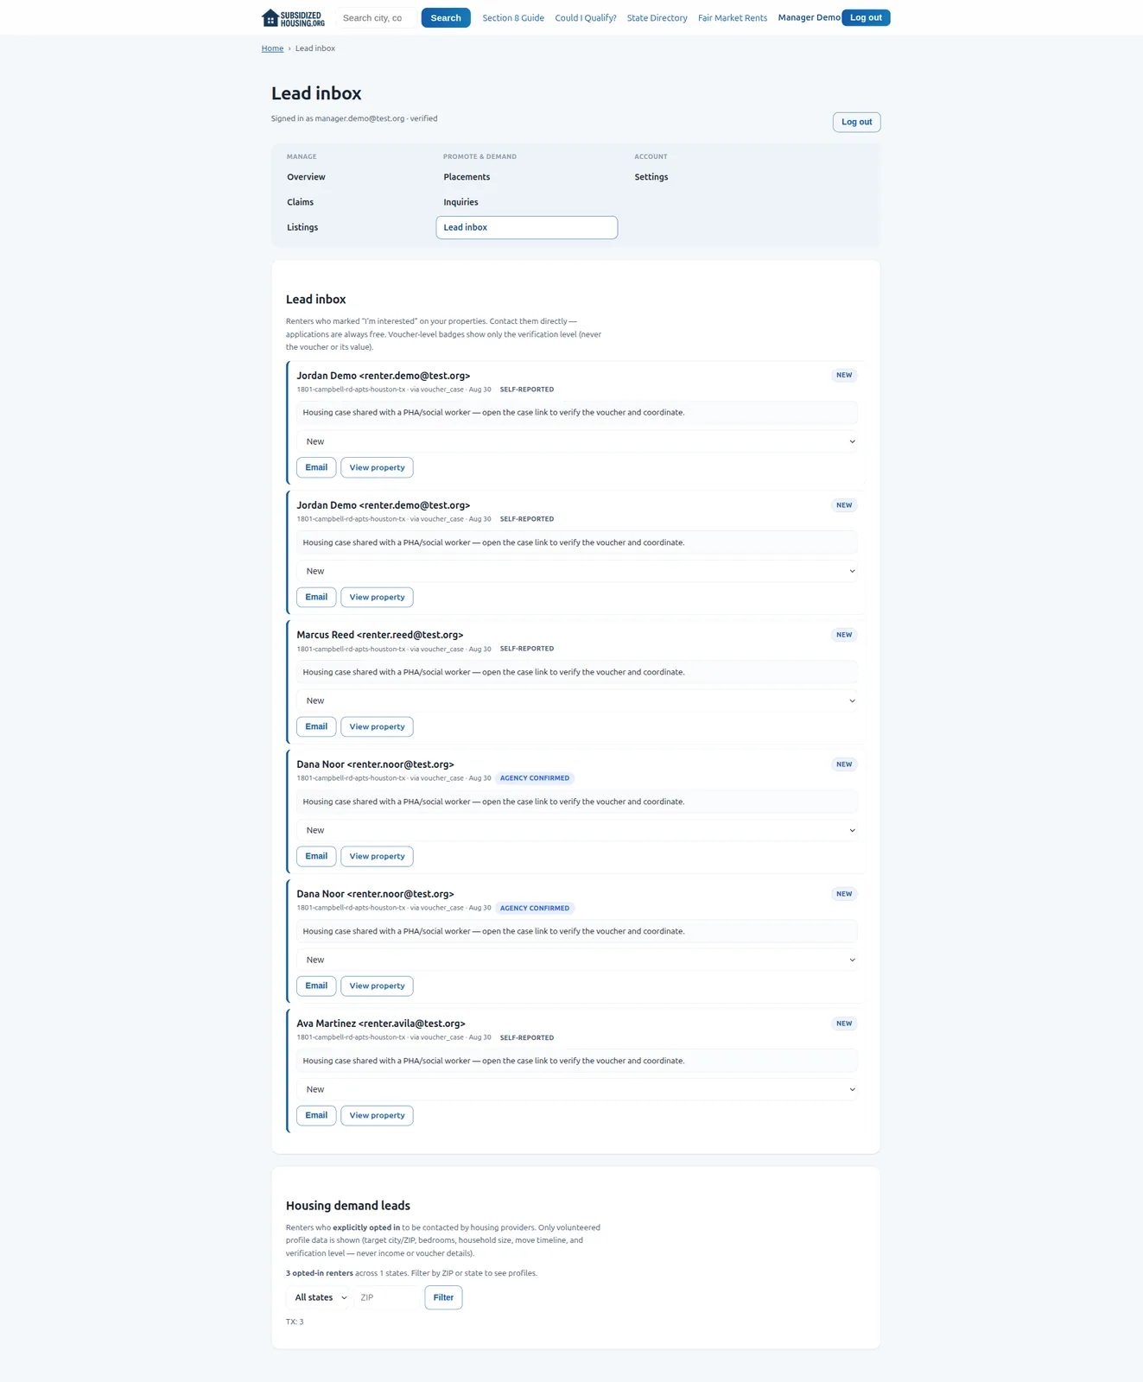
Task: Email Marcus Reed
Action: tap(316, 726)
